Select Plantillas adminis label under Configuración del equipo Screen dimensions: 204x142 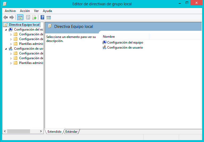click(31, 44)
